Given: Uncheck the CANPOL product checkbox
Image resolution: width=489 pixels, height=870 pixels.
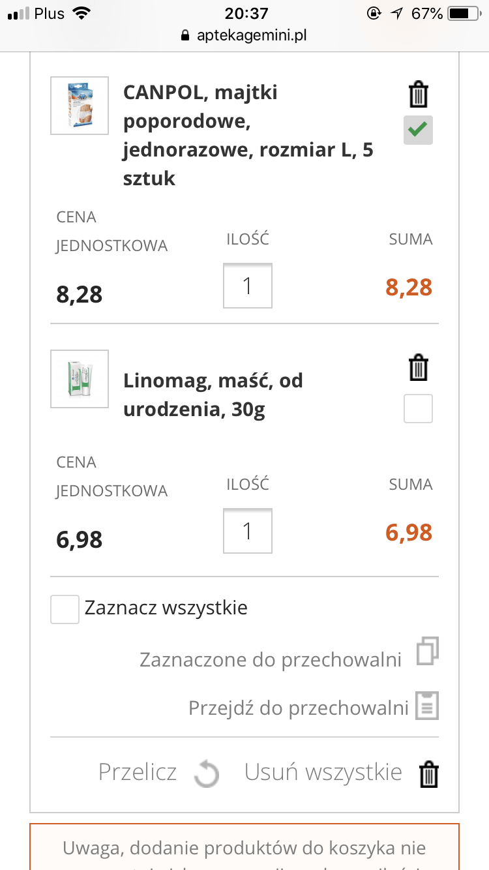Looking at the screenshot, I should 418,130.
